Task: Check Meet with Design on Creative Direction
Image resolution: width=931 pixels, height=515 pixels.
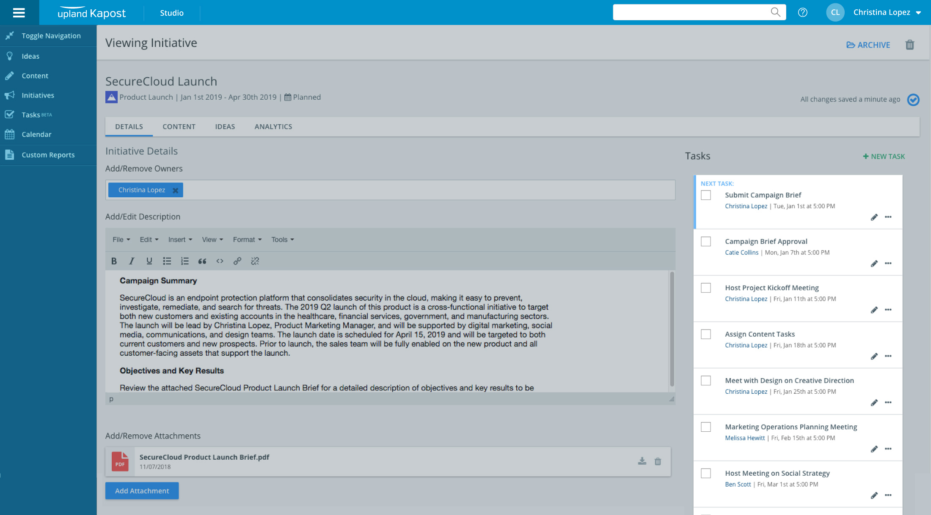Action: [x=706, y=381]
